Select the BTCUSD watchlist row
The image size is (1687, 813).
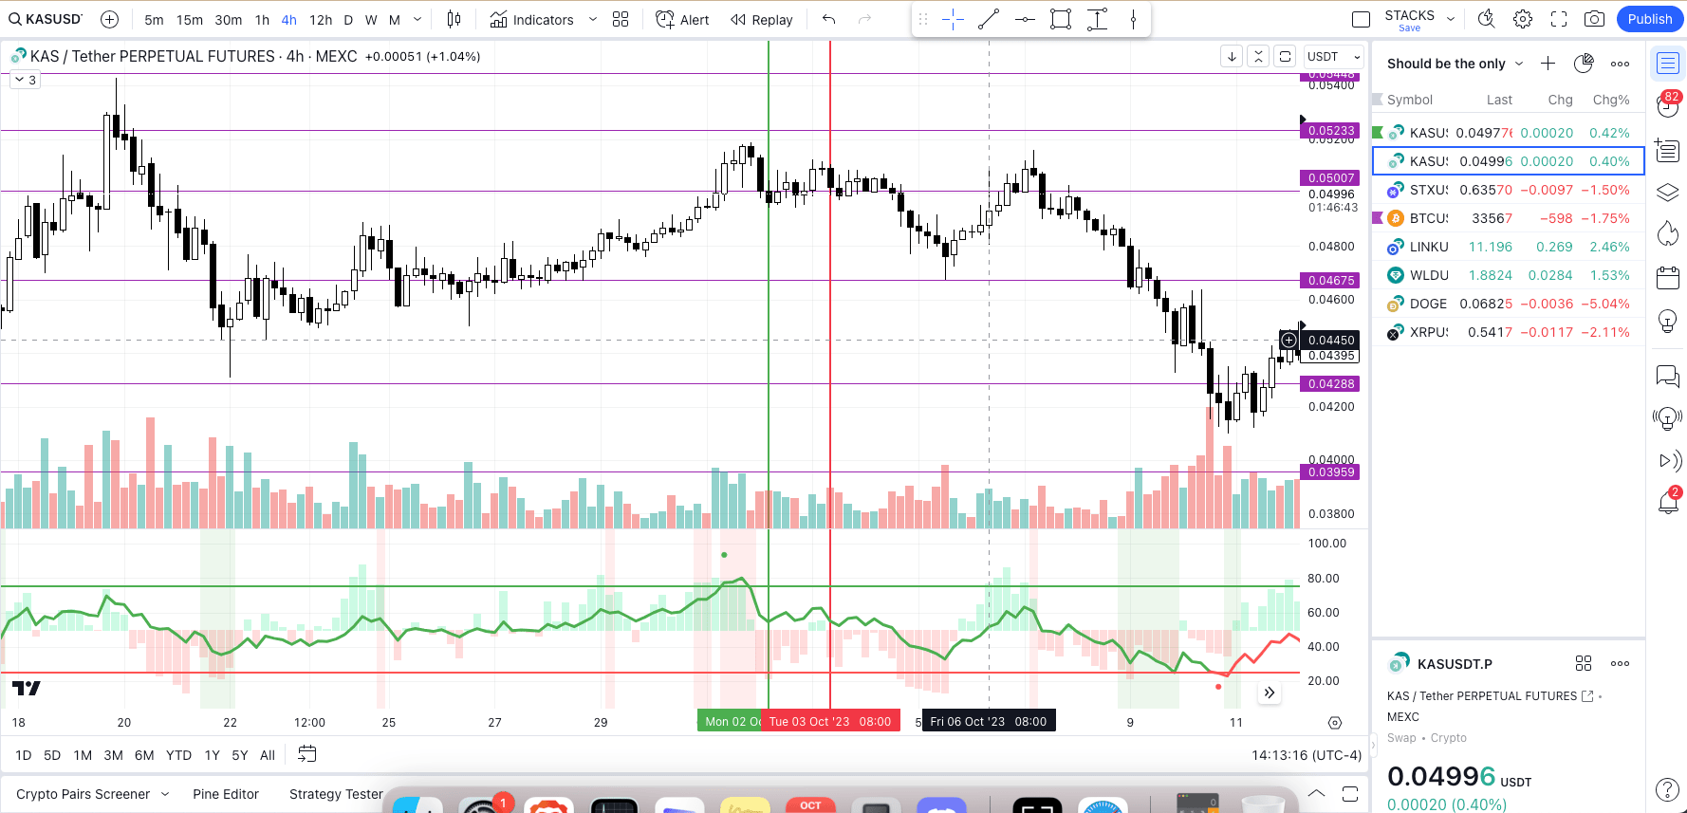point(1508,218)
